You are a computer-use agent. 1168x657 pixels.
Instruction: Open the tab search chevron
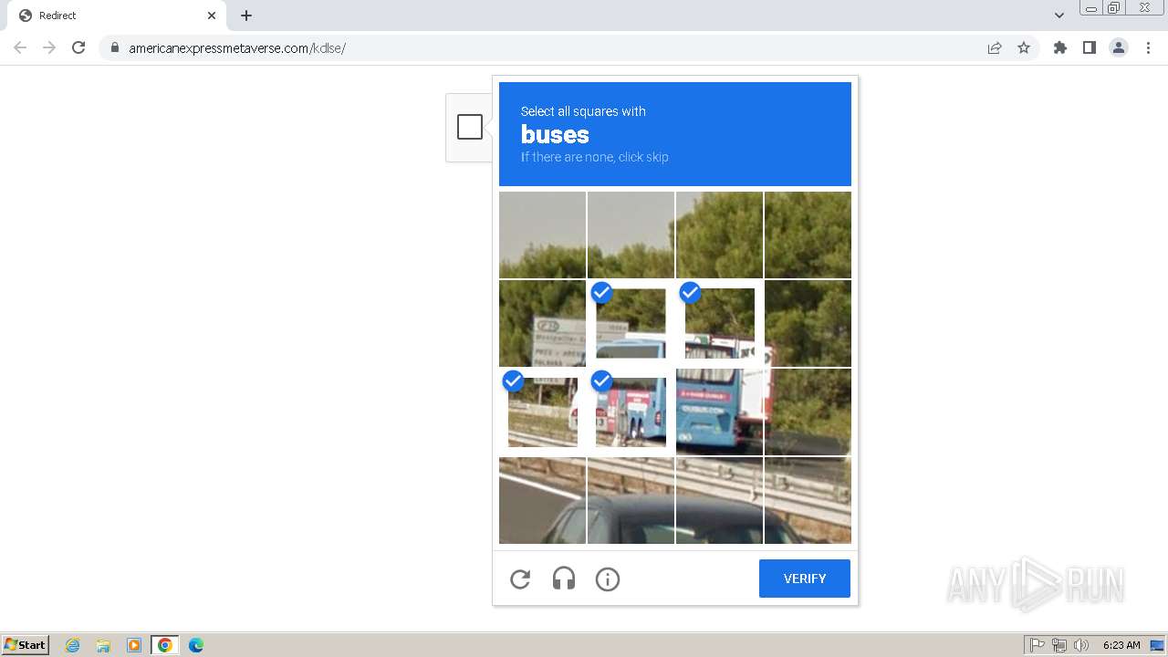(x=1059, y=16)
